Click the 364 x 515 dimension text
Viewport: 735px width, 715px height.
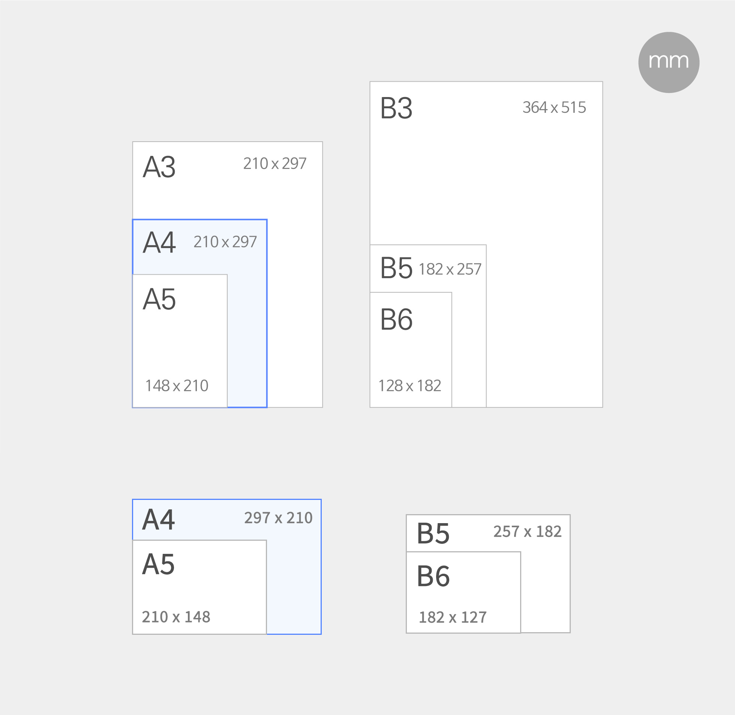click(554, 108)
